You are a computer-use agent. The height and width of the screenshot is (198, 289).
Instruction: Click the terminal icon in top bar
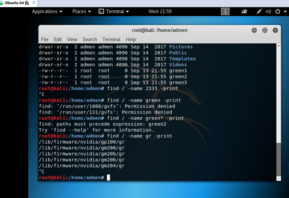tap(101, 12)
